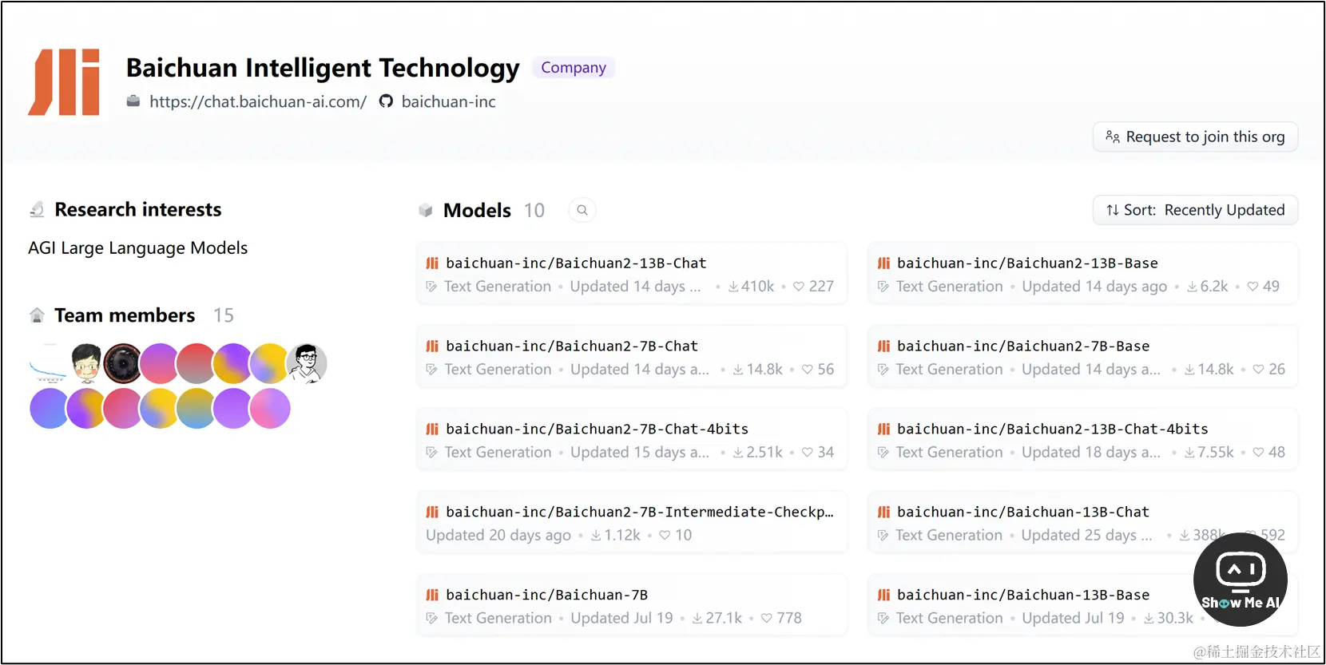The height and width of the screenshot is (665, 1326).
Task: Click the microscope icon beside Research interests
Action: [x=37, y=209]
